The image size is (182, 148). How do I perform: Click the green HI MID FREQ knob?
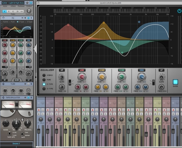coord(117,87)
